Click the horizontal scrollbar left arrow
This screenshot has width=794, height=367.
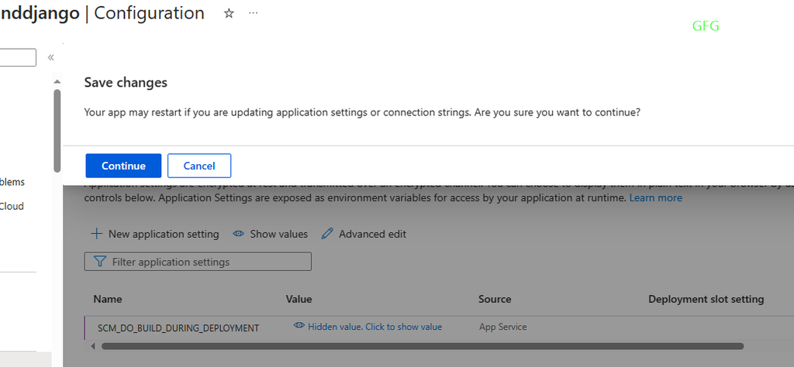click(x=94, y=346)
